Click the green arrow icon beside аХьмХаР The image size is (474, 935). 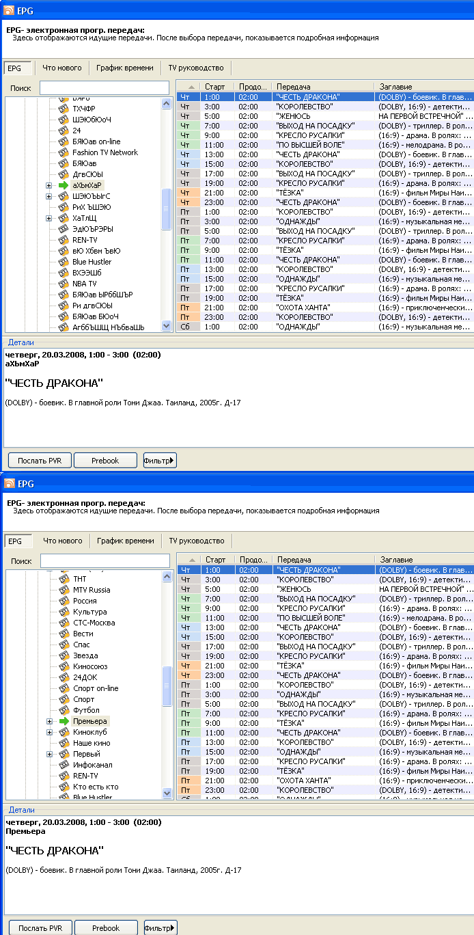(x=64, y=185)
